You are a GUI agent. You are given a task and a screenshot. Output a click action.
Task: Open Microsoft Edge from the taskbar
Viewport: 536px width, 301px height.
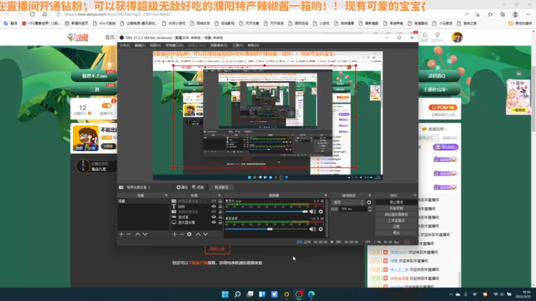tap(312, 294)
